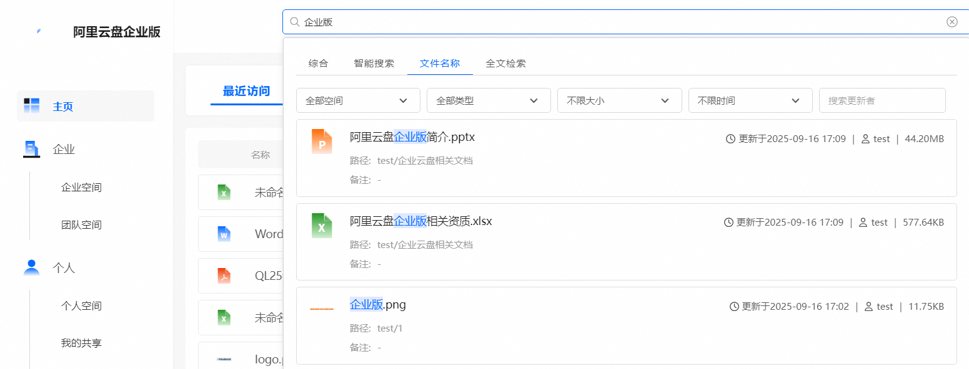The width and height of the screenshot is (969, 369).
Task: Open the 最近访问 tab
Action: click(x=246, y=91)
